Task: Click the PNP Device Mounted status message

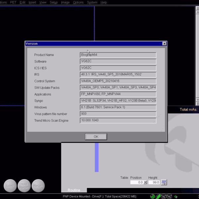Action: click(x=99, y=196)
